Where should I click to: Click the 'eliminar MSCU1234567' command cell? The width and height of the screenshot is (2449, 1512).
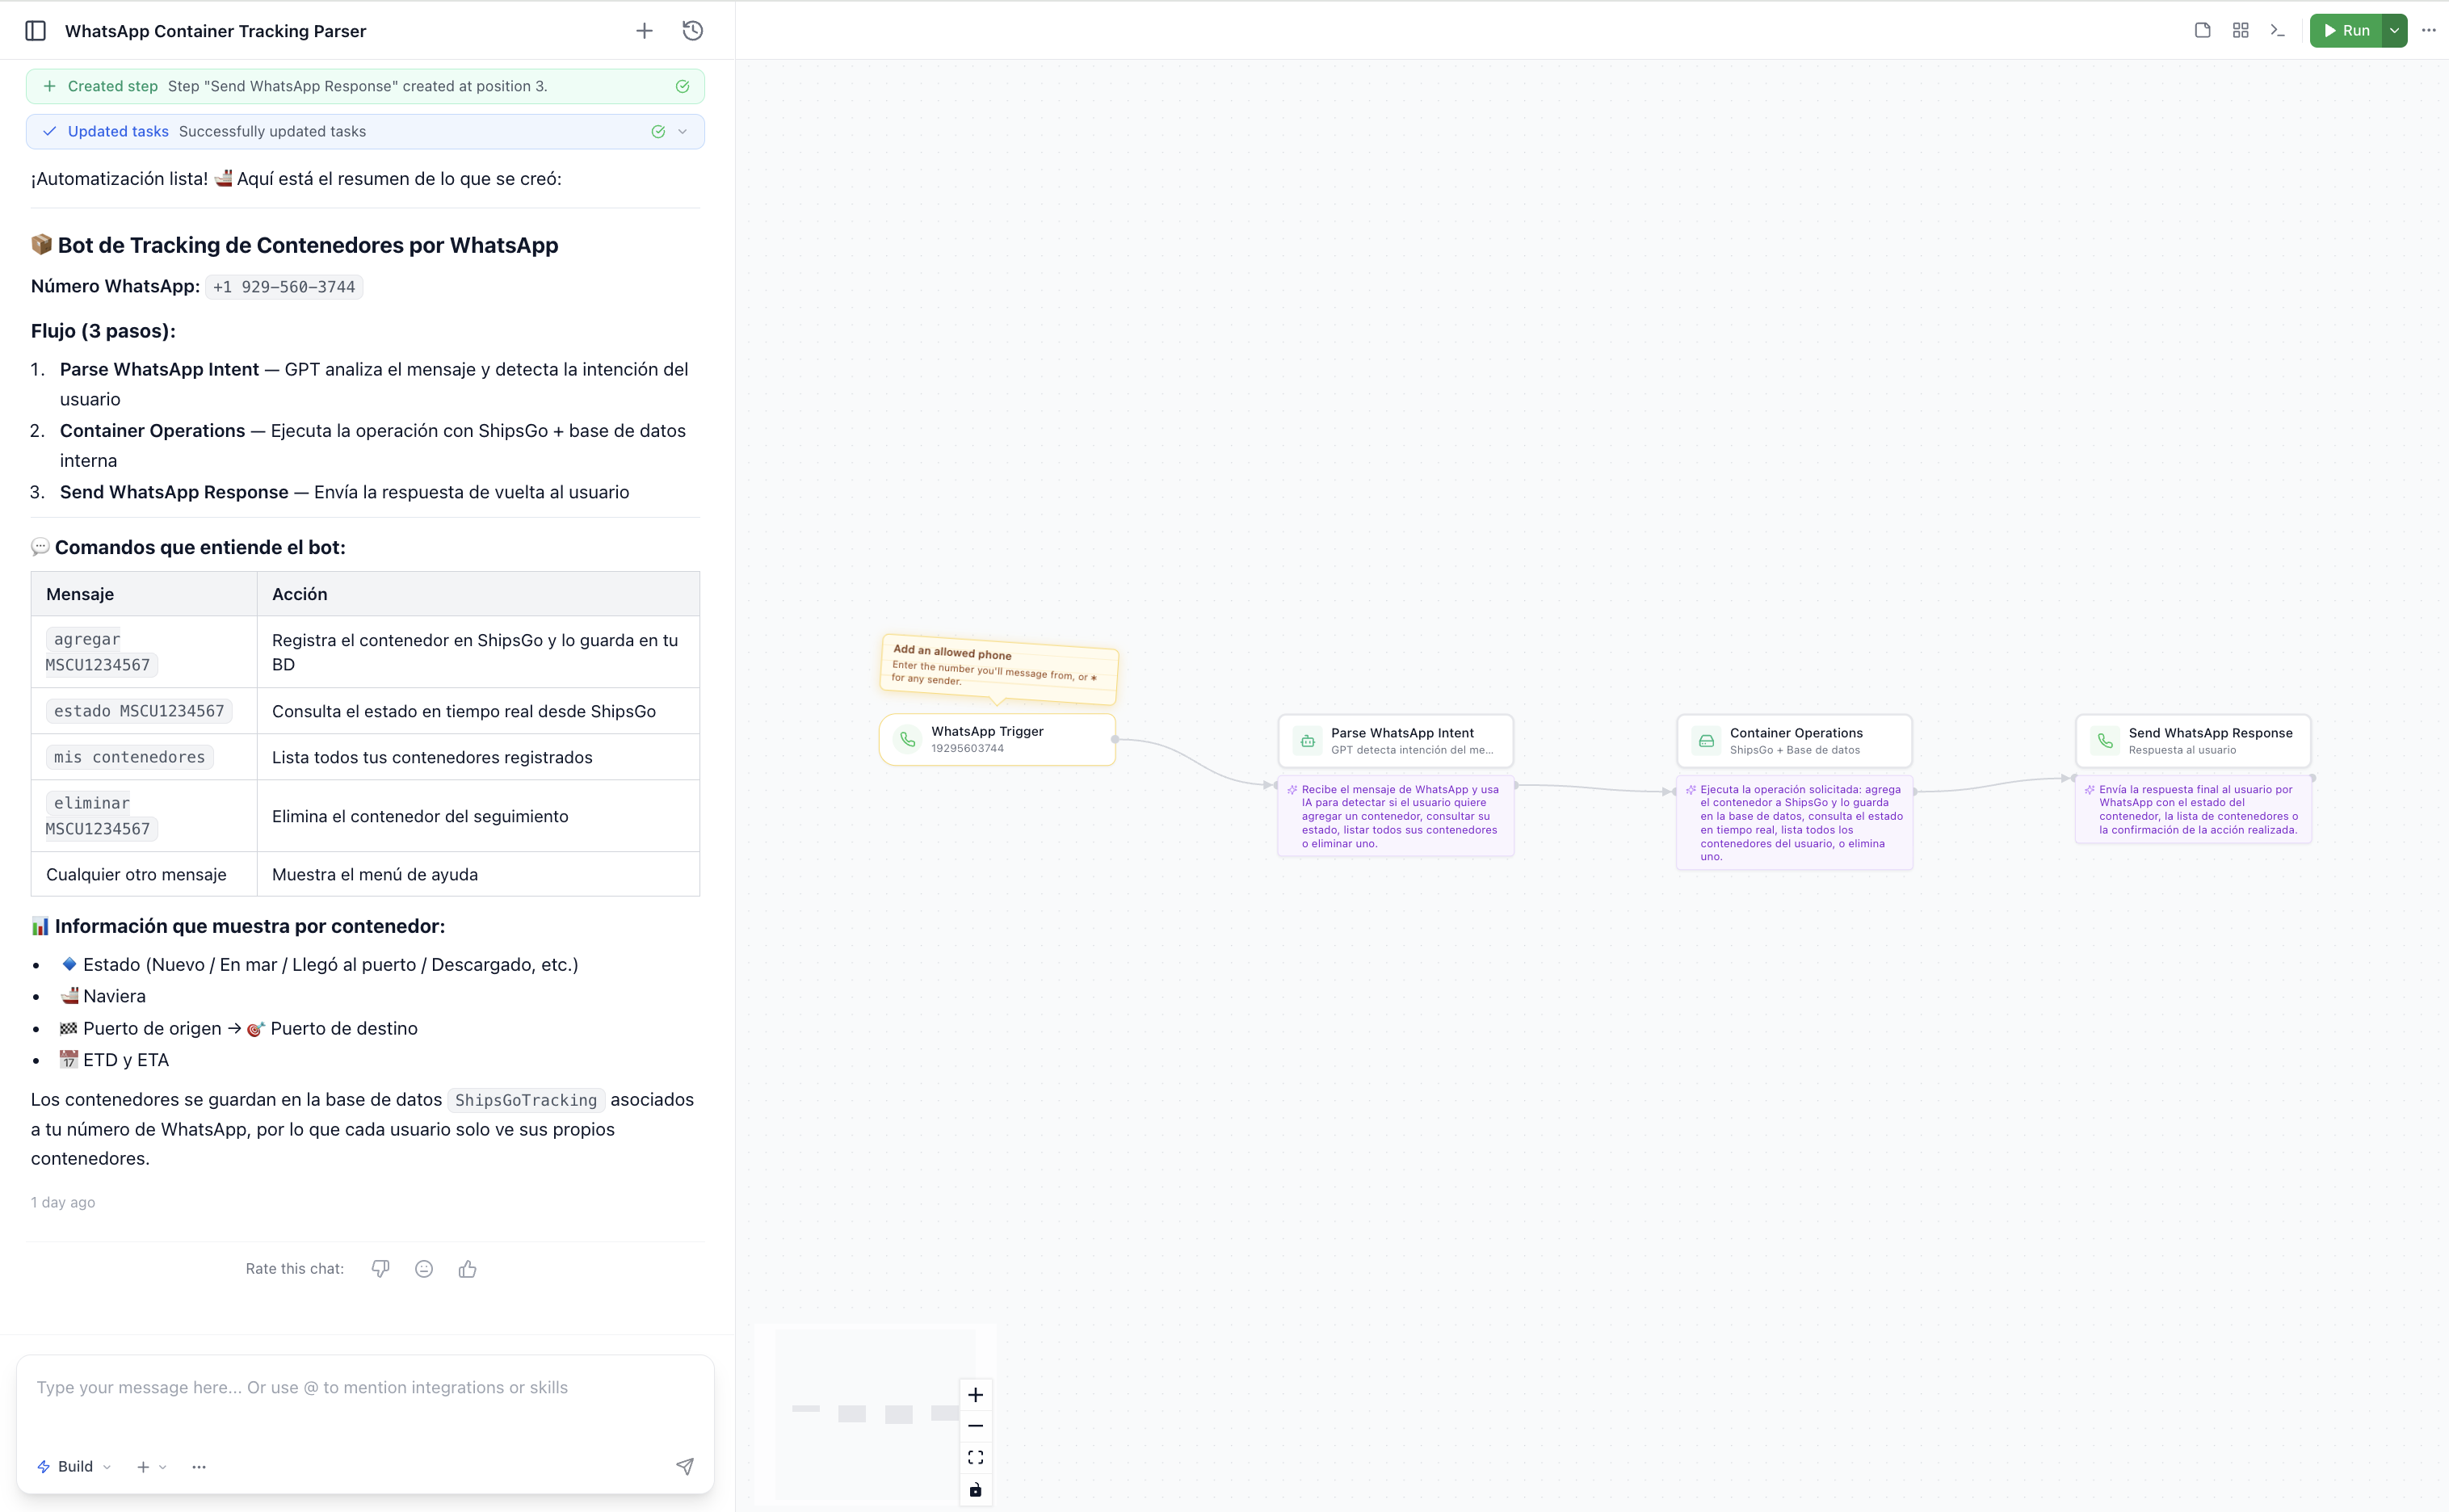(x=144, y=816)
